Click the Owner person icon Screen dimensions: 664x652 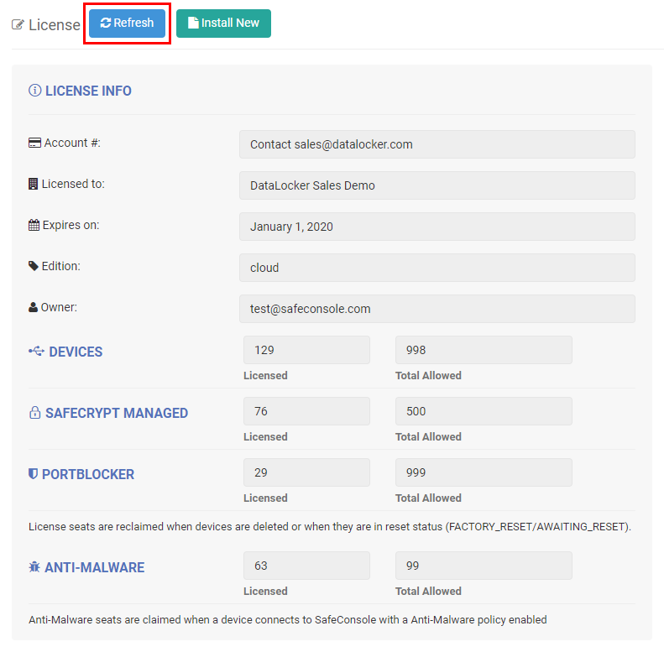tap(33, 307)
